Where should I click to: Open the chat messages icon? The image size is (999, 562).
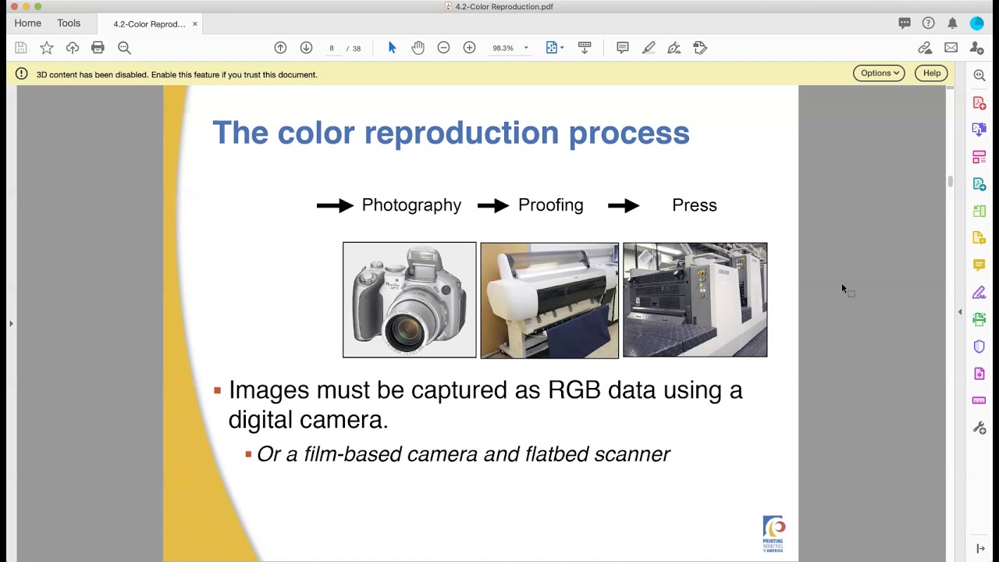905,23
